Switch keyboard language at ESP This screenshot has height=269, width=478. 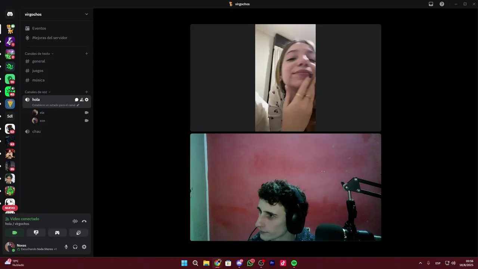tap(438, 263)
